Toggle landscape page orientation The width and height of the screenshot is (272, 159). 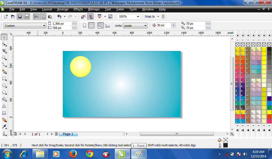(x=91, y=25)
